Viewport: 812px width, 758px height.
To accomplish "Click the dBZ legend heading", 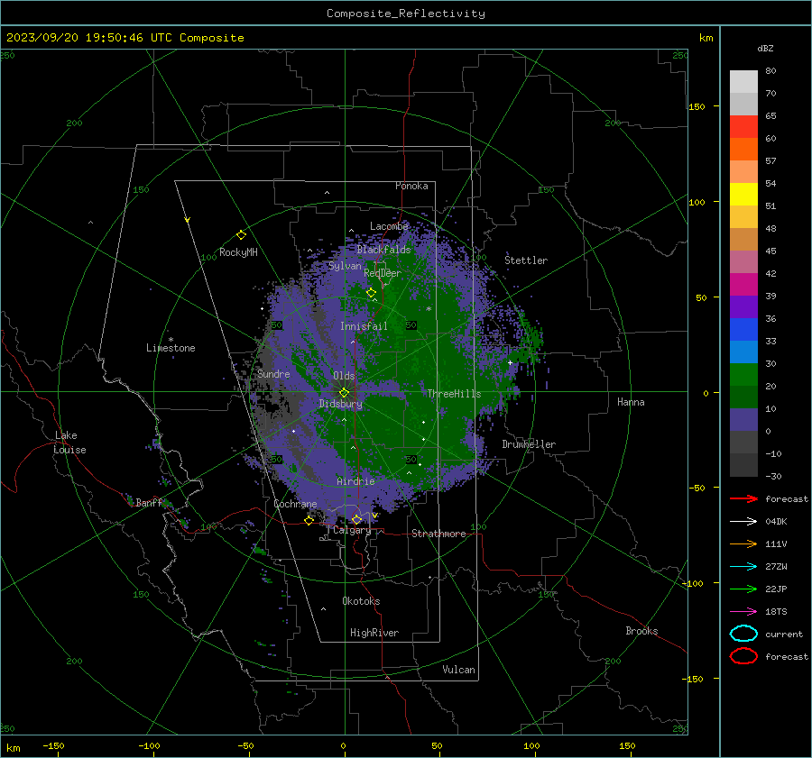I will [765, 48].
